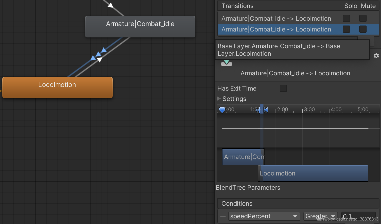381x224 pixels.
Task: Enable Mute for the first transition row
Action: pos(363,18)
